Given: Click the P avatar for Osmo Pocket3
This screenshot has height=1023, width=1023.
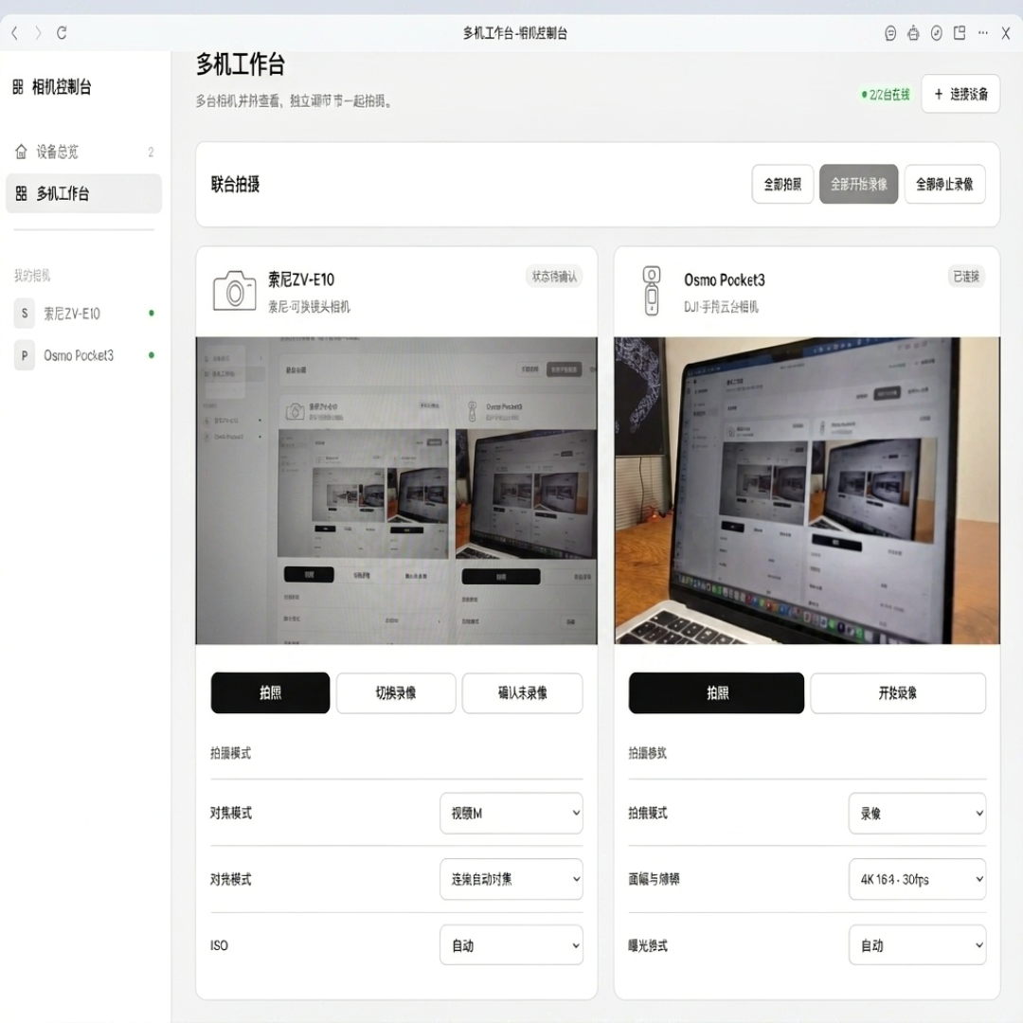Looking at the screenshot, I should click(x=24, y=355).
